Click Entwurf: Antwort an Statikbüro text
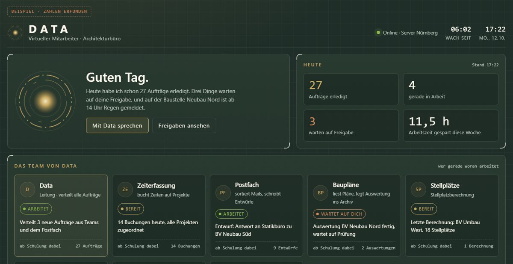This screenshot has width=513, height=264. [x=254, y=230]
